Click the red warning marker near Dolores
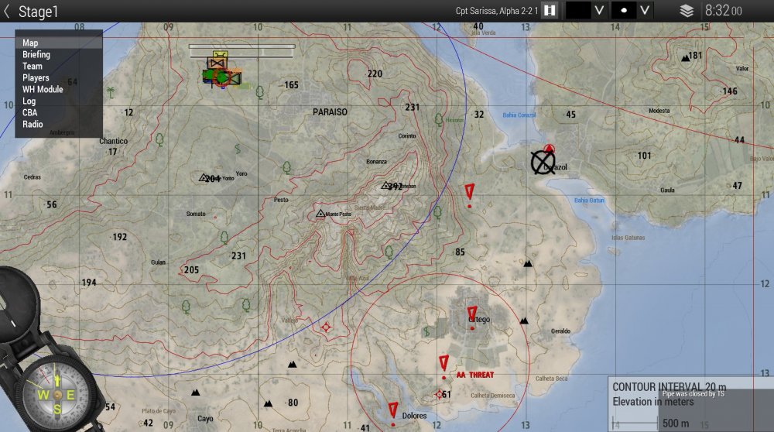Viewport: 774px width, 432px height. pyautogui.click(x=393, y=410)
